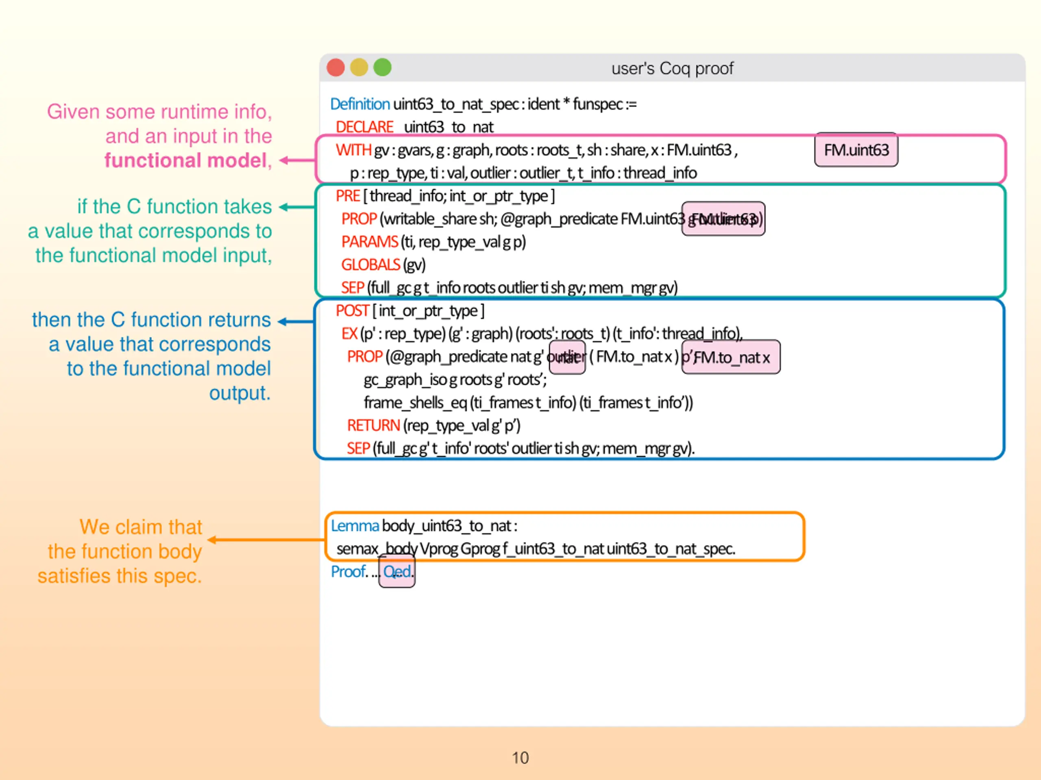This screenshot has height=780, width=1041.
Task: Click "(g' : graph)" in the EX line
Action: [x=481, y=334]
